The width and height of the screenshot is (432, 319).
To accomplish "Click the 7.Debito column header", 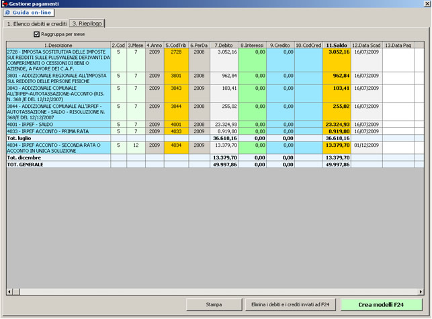I will pyautogui.click(x=224, y=44).
